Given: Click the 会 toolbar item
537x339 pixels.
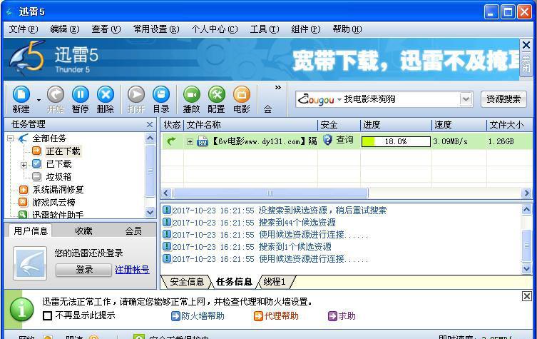Looking at the screenshot, I should (267, 109).
